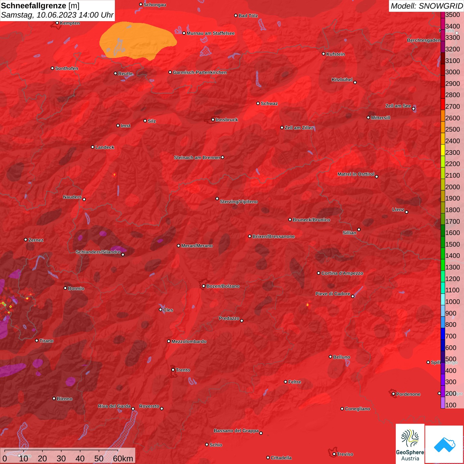Click the Predazzo label
This screenshot has height=464, width=464.
(229, 318)
